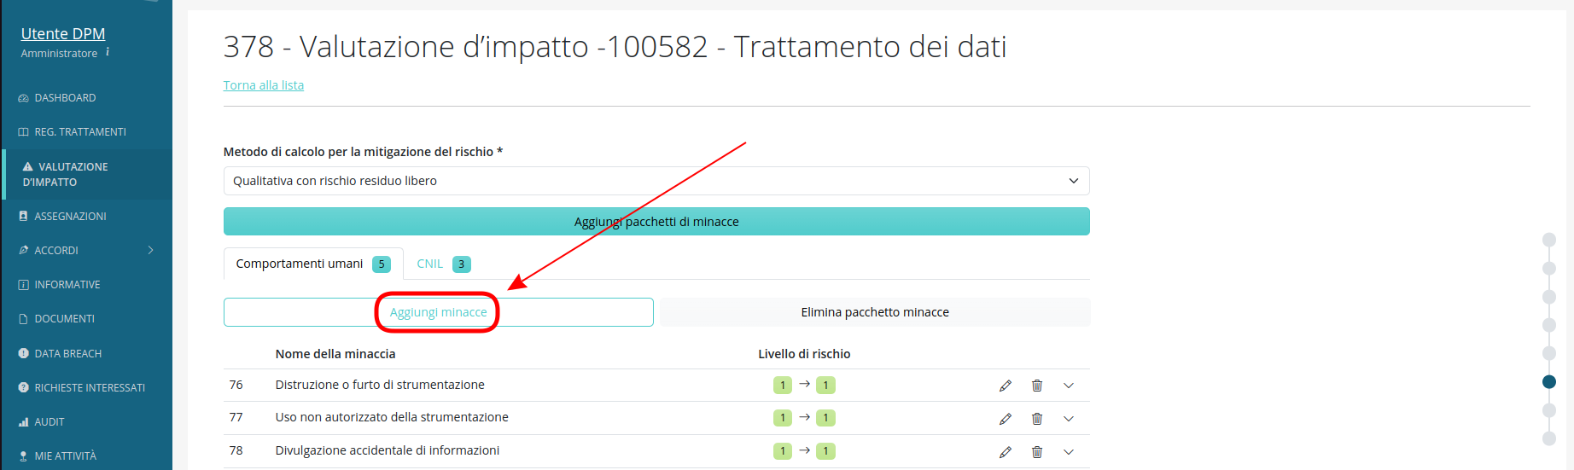Click the Comportamenti umani count badge 5
Screen dimensions: 1574x470
pyautogui.click(x=382, y=264)
